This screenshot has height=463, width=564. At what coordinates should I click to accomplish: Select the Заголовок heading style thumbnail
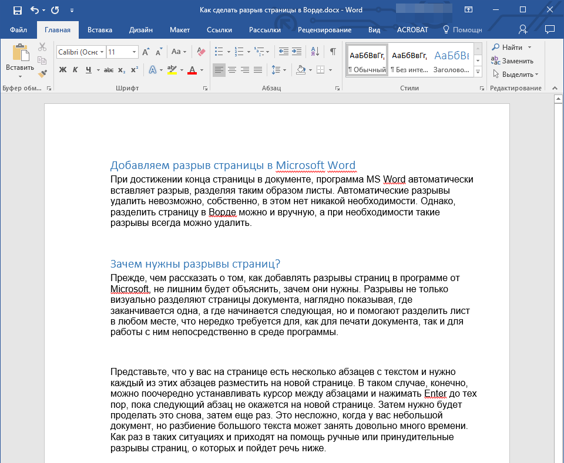click(x=451, y=61)
